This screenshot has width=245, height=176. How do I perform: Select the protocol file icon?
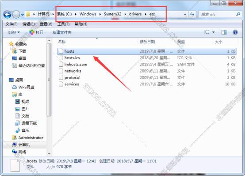point(61,77)
